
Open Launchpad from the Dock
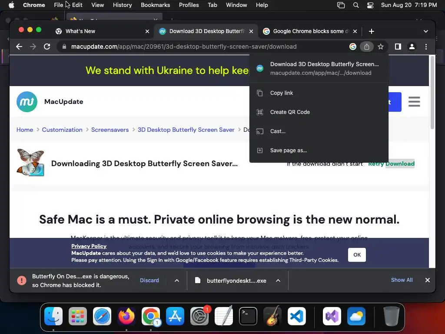coord(78,316)
